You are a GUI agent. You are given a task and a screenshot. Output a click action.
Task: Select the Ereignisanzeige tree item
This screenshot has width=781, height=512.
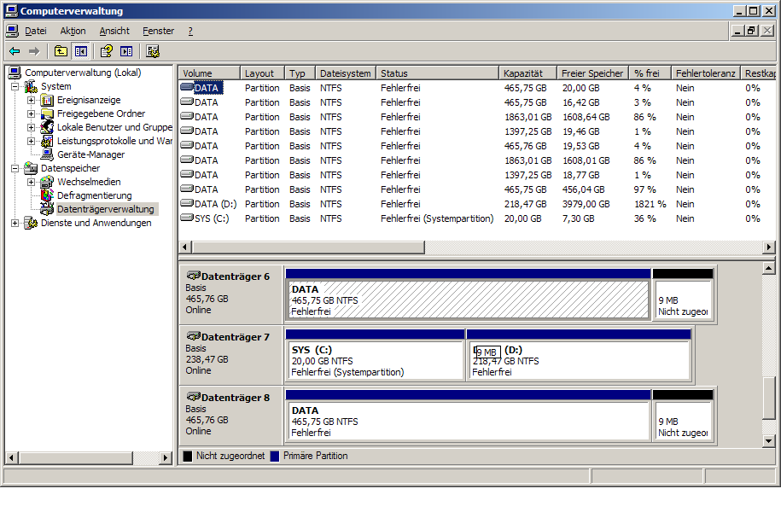[88, 100]
